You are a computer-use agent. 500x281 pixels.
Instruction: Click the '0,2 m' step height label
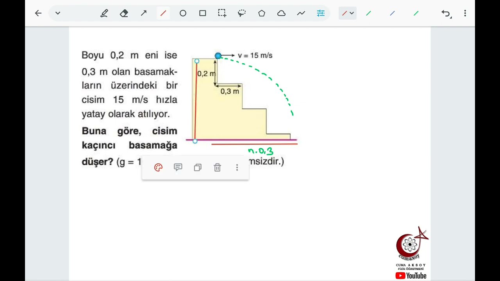pyautogui.click(x=206, y=73)
